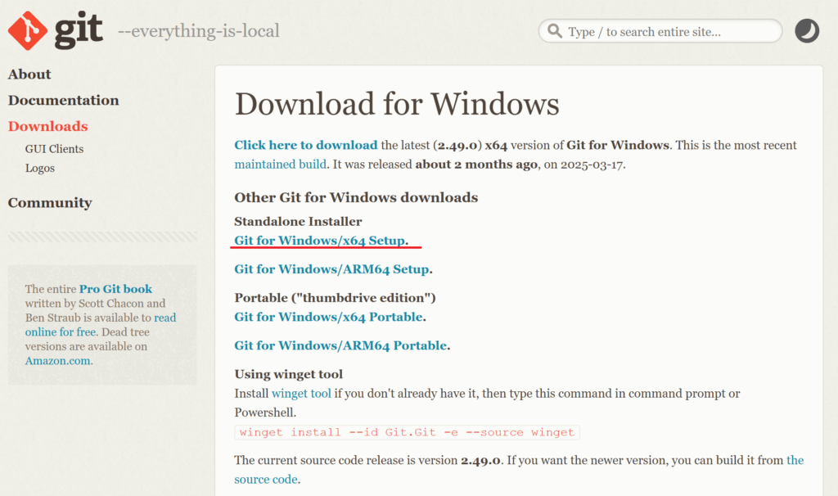Image resolution: width=838 pixels, height=496 pixels.
Task: Download Git for Windows/ARM64 Setup
Action: (x=332, y=269)
